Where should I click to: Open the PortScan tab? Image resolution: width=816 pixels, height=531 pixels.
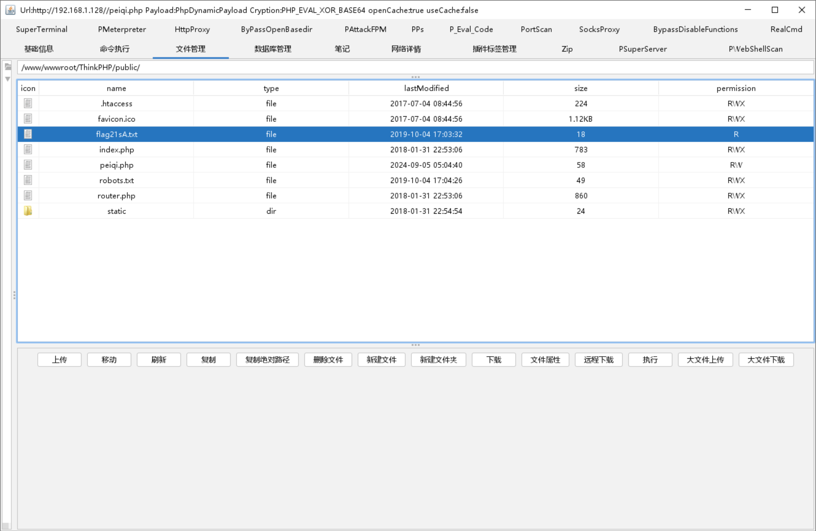click(x=536, y=29)
